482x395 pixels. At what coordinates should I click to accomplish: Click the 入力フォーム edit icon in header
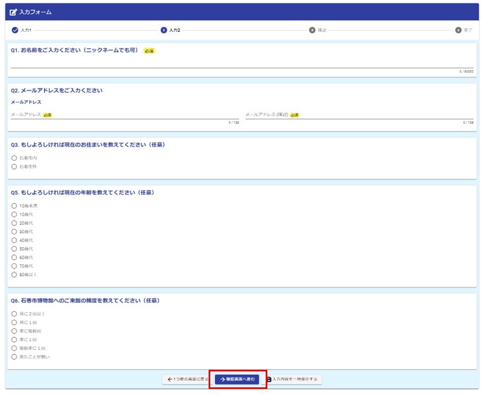[x=13, y=12]
